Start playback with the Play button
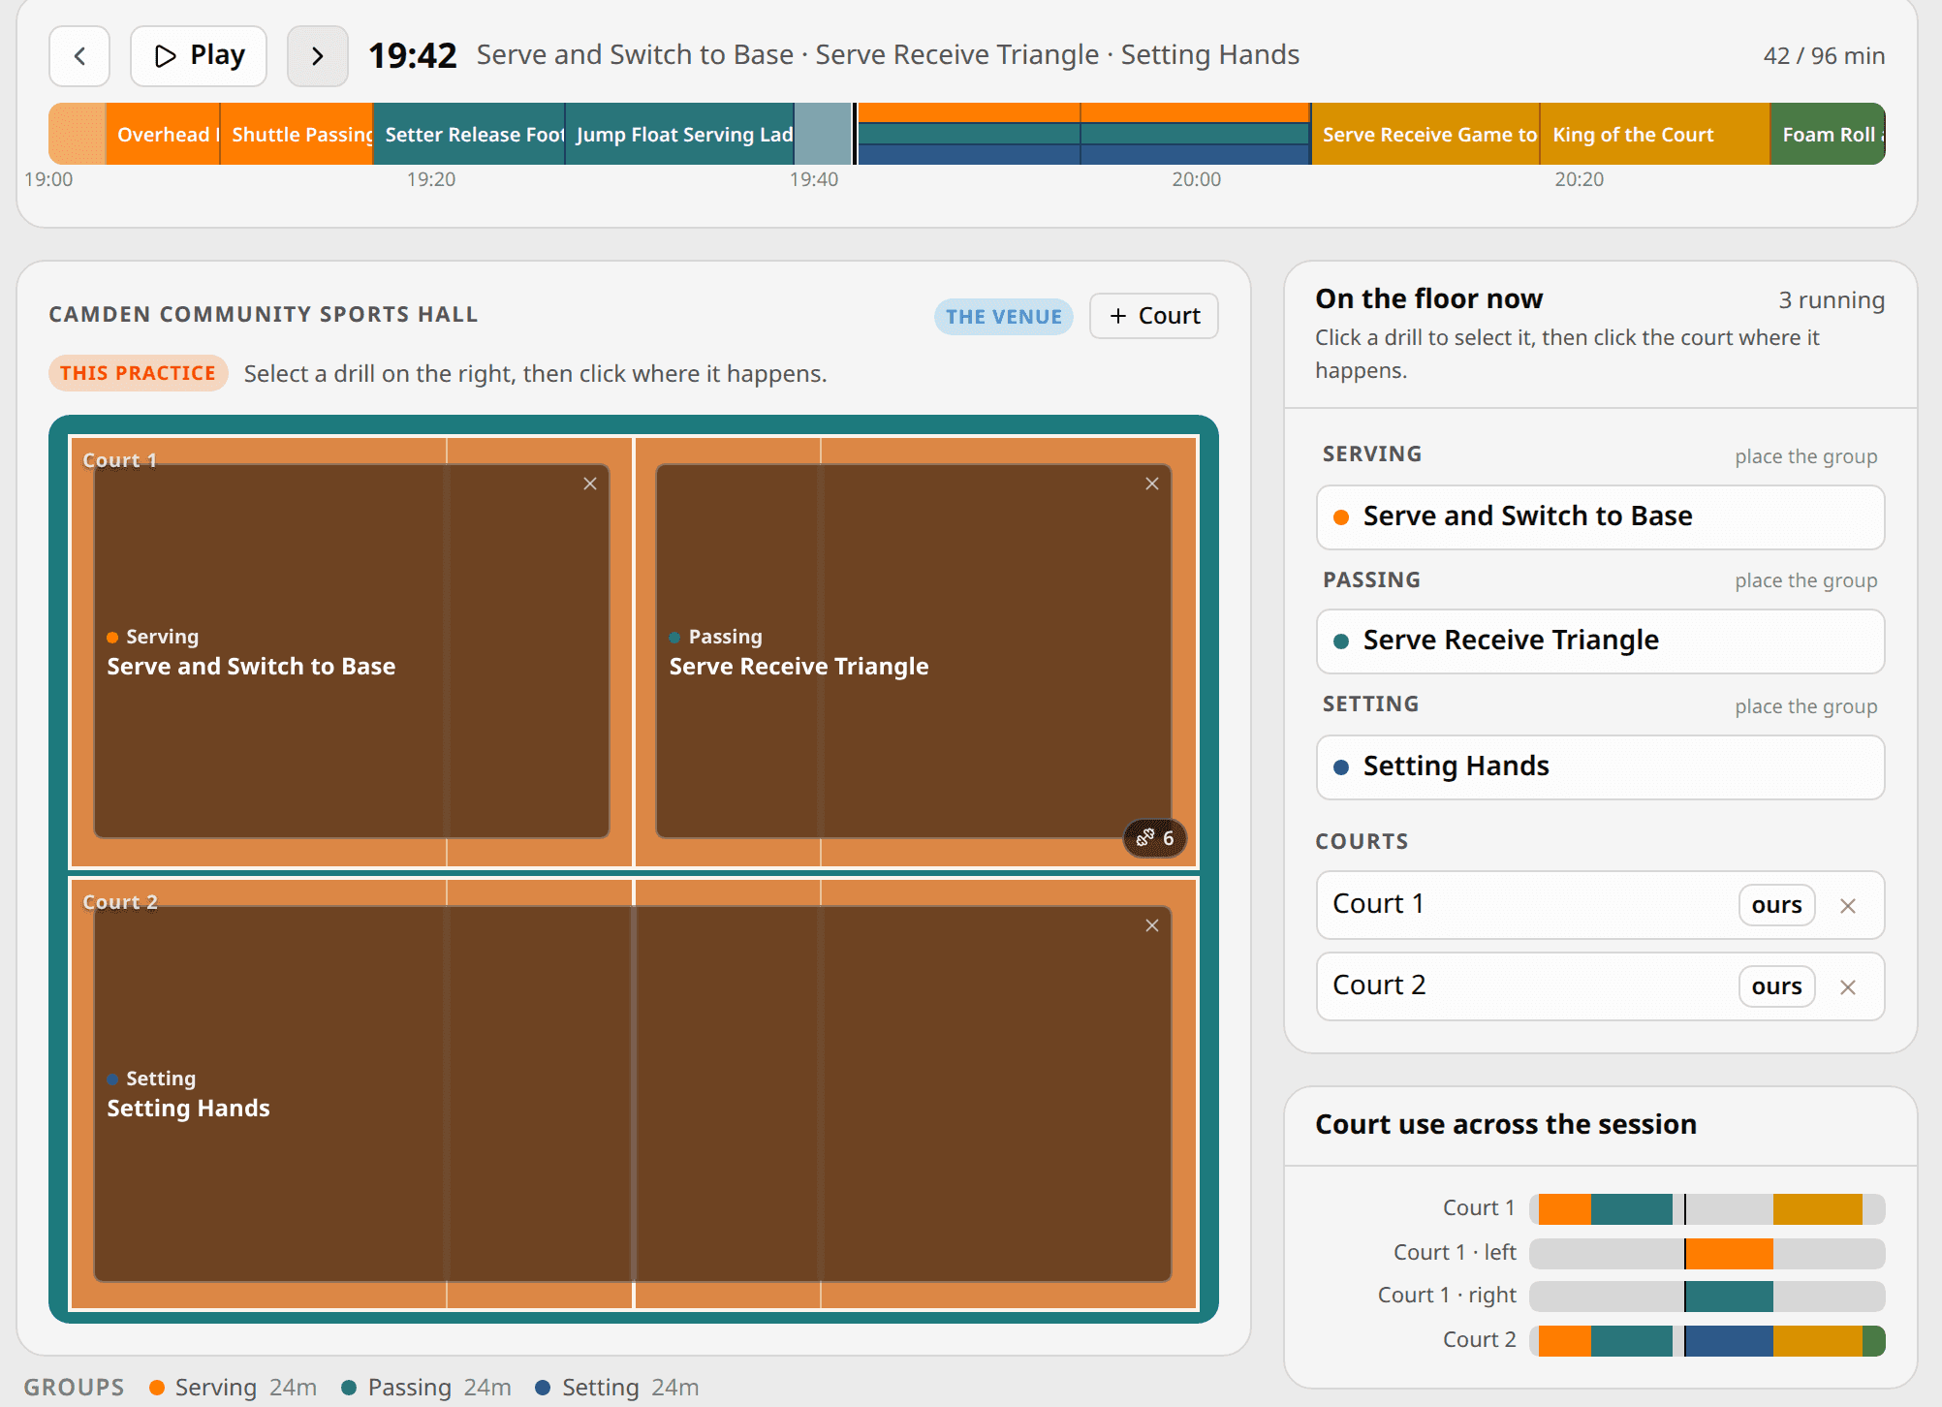 pos(199,56)
